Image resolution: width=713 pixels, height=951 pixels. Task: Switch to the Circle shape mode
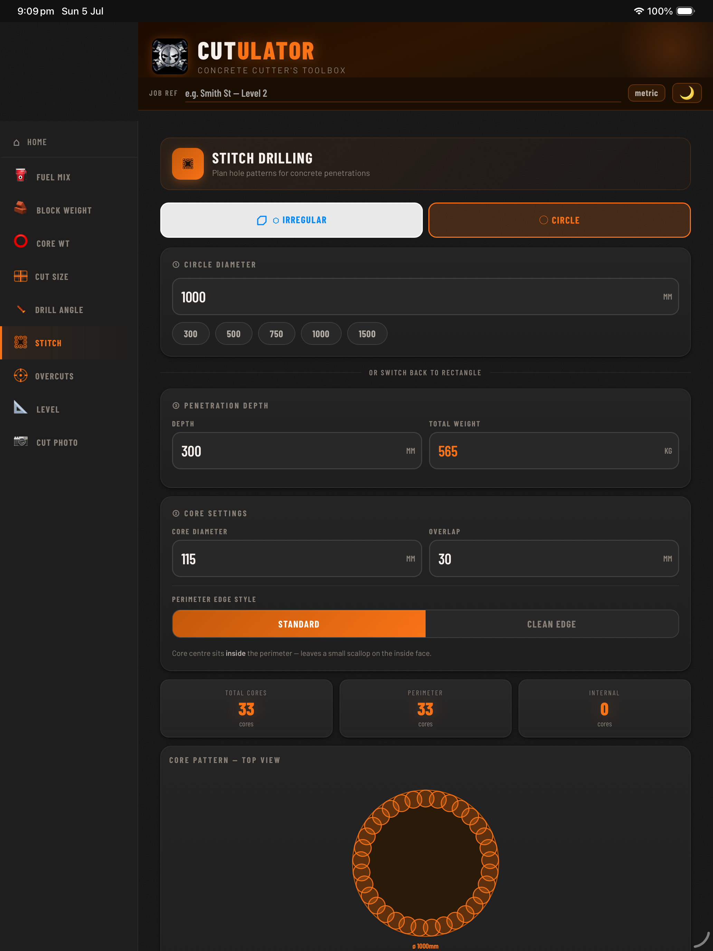tap(560, 220)
